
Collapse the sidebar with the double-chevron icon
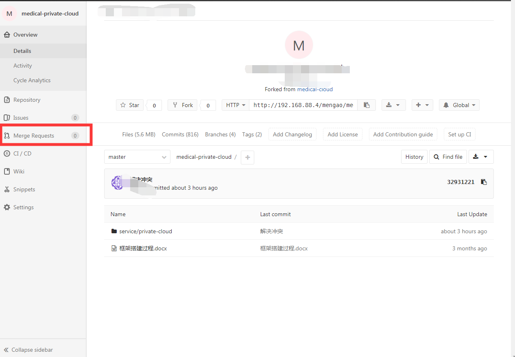pyautogui.click(x=5, y=349)
